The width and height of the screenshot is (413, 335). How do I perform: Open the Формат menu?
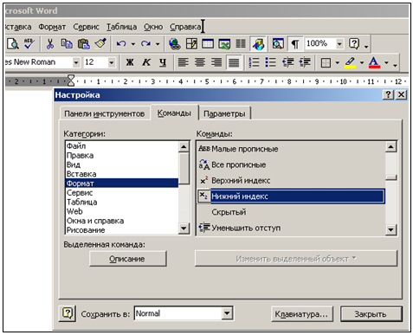52,27
